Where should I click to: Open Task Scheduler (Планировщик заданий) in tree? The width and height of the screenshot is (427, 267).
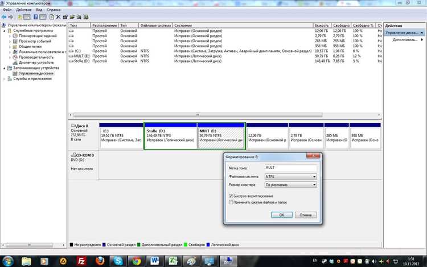(x=38, y=36)
